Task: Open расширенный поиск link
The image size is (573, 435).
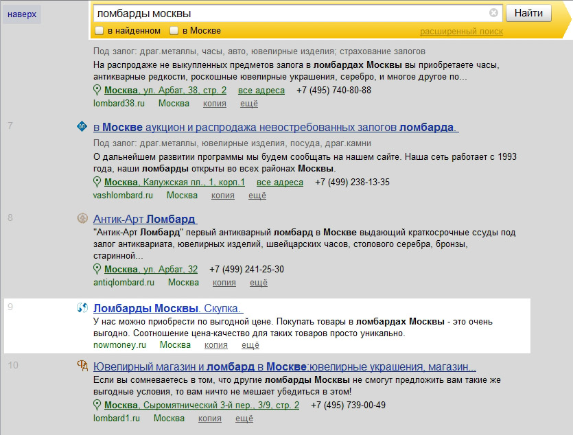Action: tap(461, 32)
